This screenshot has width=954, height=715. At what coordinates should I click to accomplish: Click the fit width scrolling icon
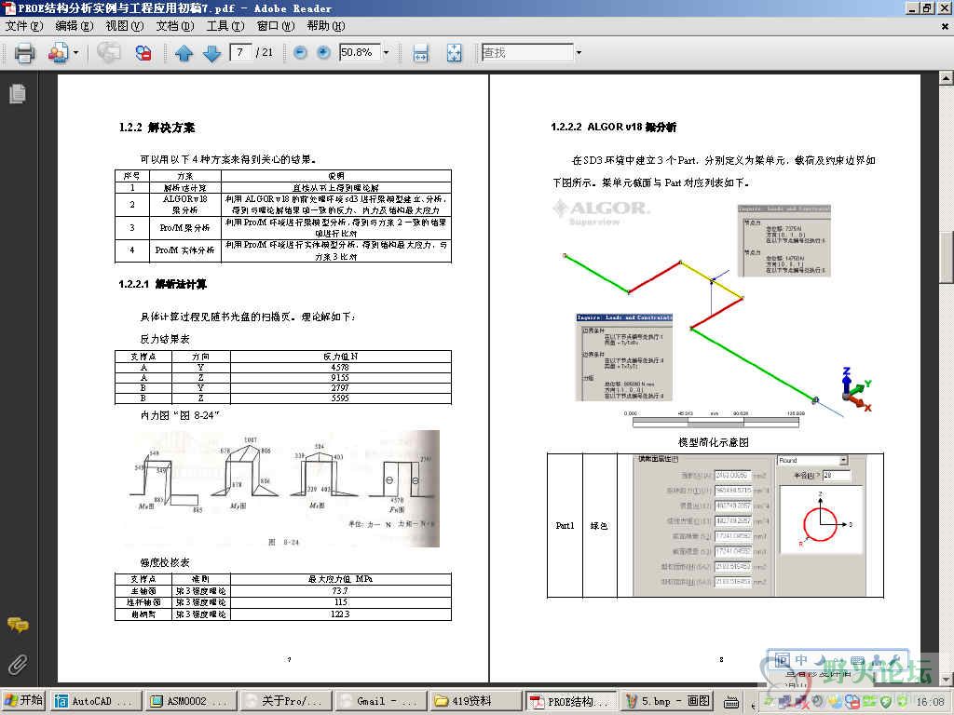pyautogui.click(x=420, y=53)
